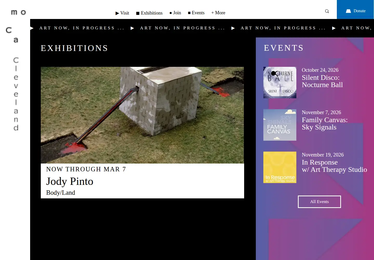Image resolution: width=374 pixels, height=260 pixels.
Task: Open the In Response yellow thumbnail
Action: pos(280,167)
